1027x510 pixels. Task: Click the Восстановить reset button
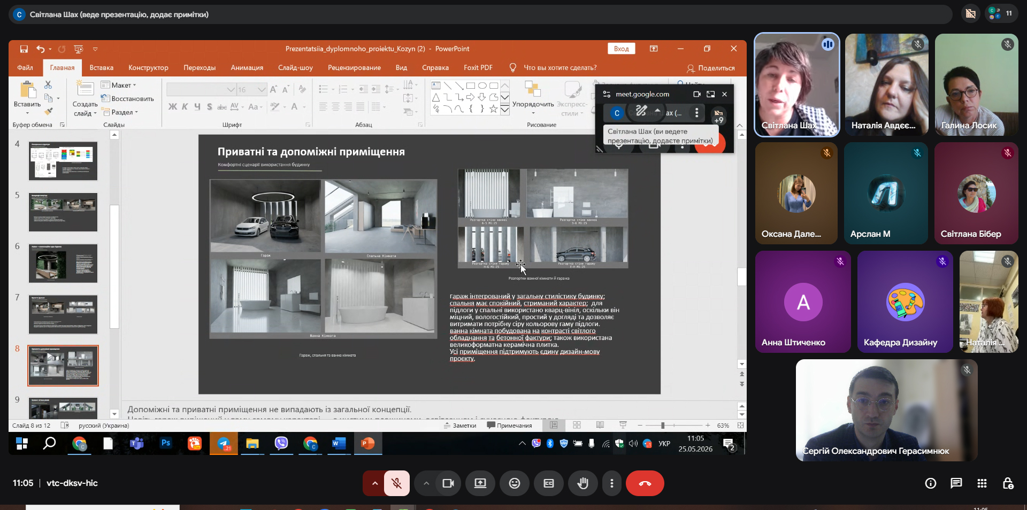tap(127, 98)
